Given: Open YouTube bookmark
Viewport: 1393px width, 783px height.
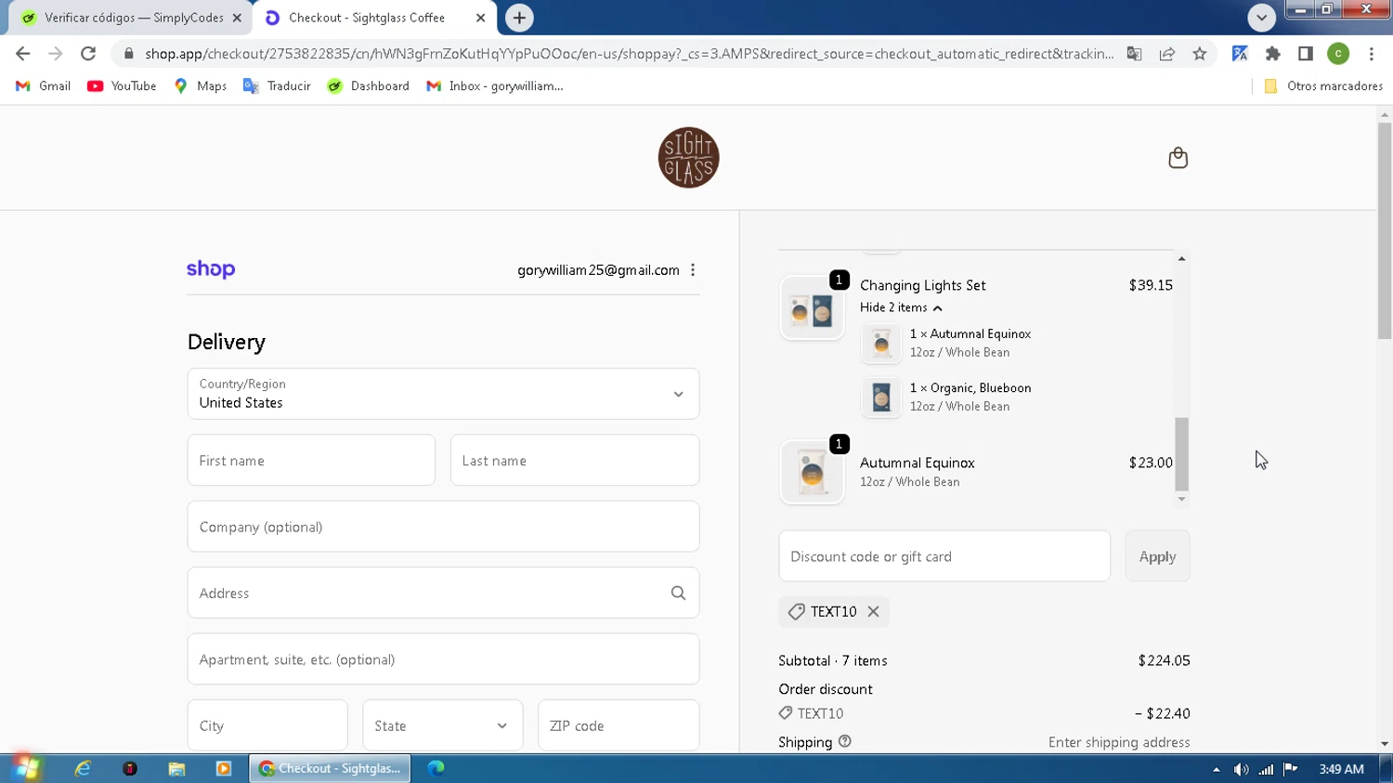Looking at the screenshot, I should point(122,85).
